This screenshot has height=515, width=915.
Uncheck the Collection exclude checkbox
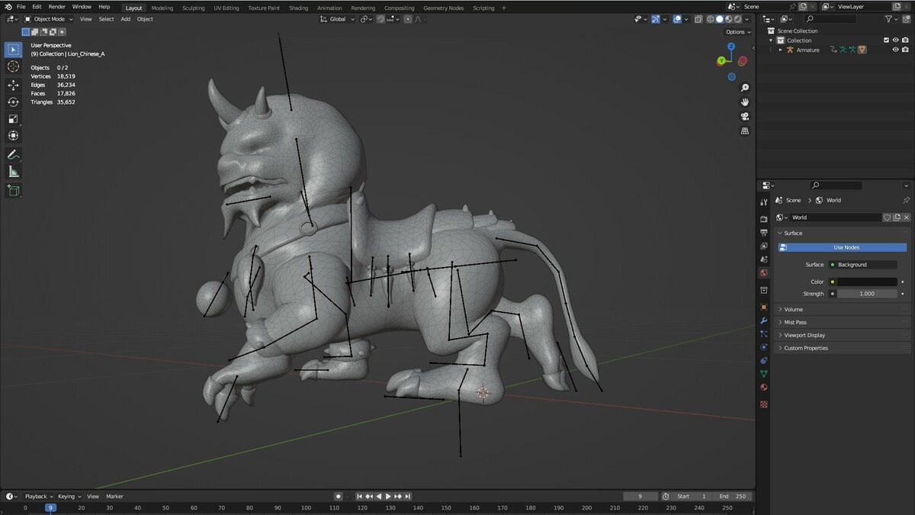coord(886,40)
